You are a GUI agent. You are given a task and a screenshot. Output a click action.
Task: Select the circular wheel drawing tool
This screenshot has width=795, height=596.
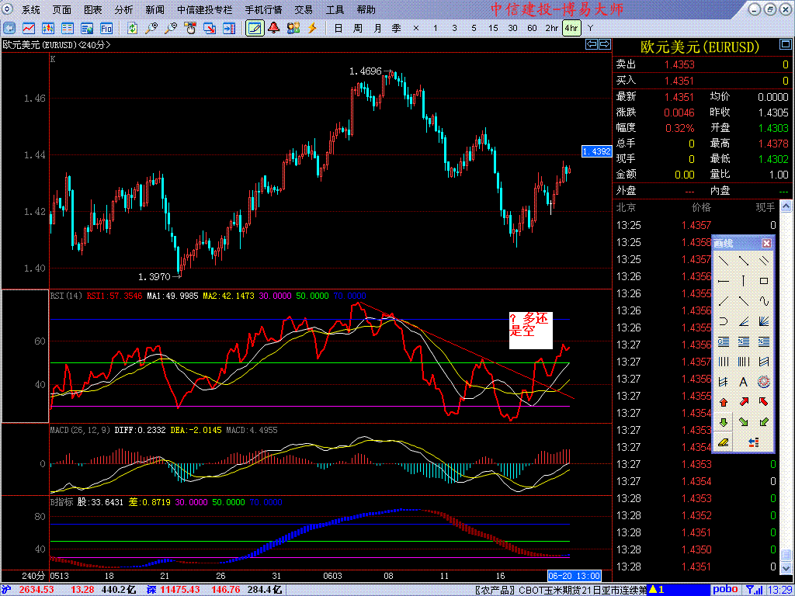(x=764, y=382)
